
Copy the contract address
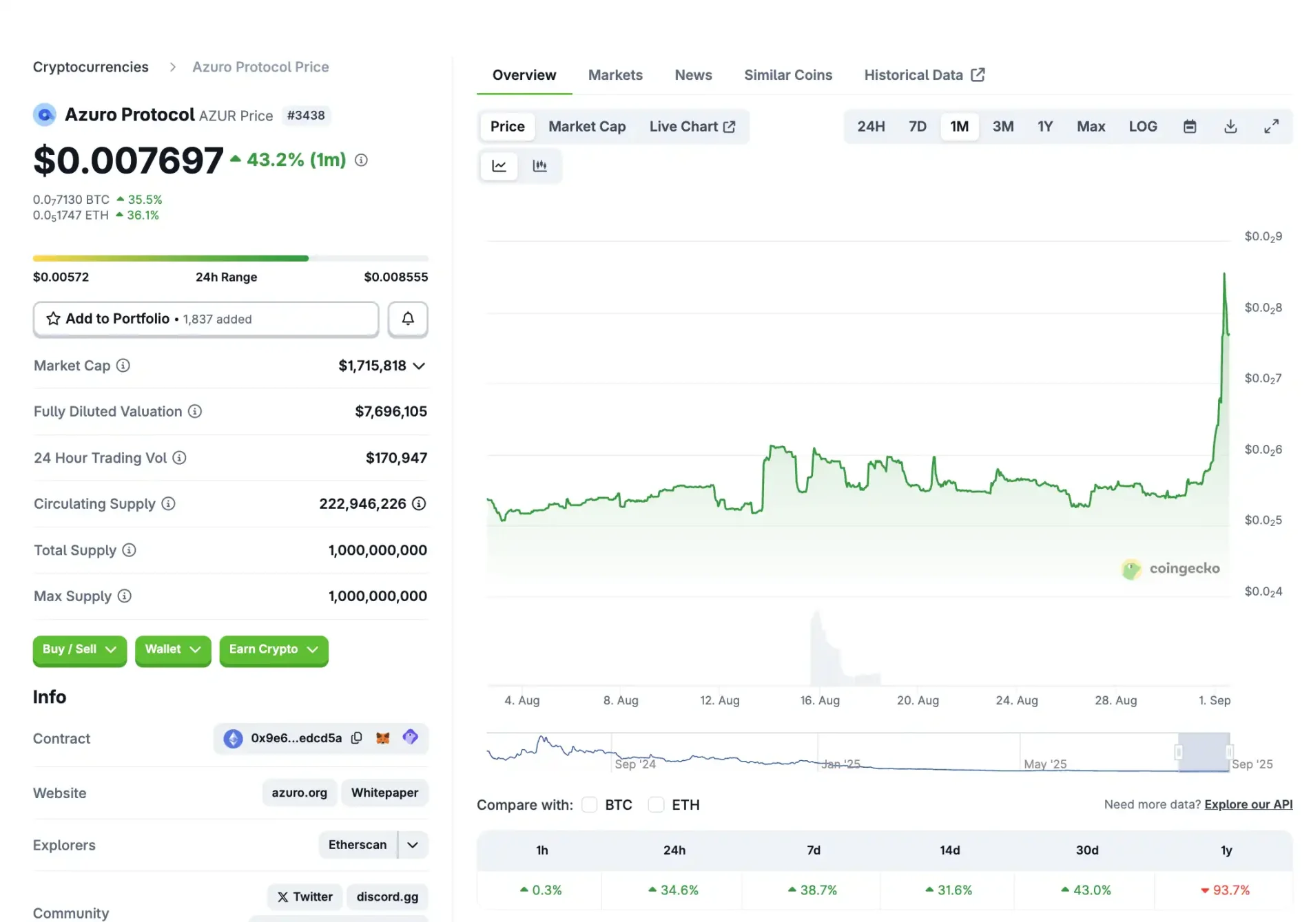[x=357, y=737]
